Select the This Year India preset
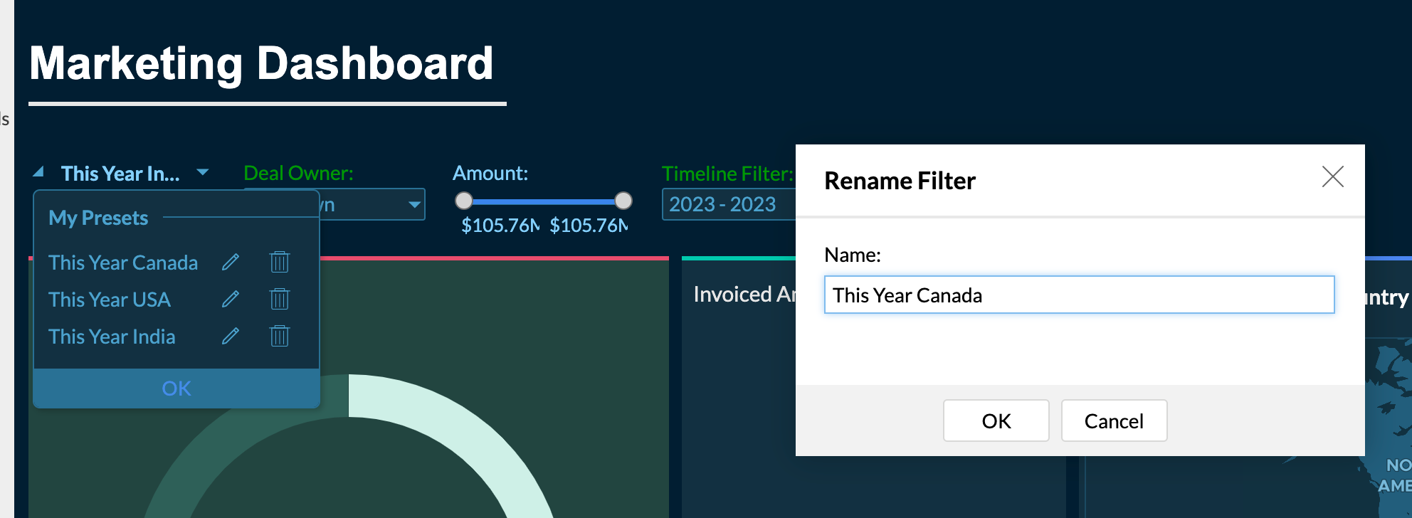Viewport: 1412px width, 518px height. coord(112,337)
